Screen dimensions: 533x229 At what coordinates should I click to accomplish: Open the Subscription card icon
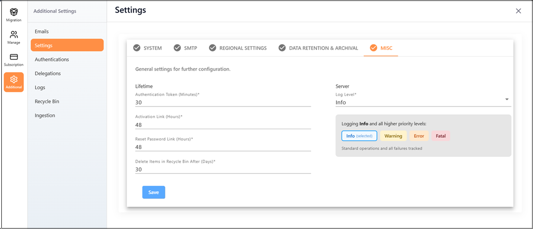coord(14,57)
